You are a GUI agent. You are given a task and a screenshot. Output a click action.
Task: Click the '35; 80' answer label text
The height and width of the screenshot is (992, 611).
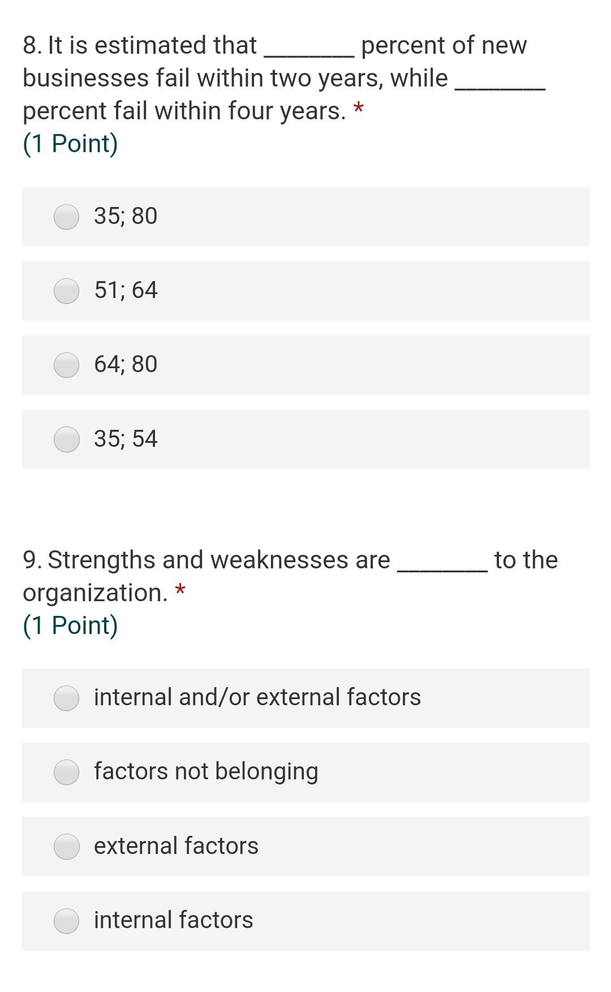pos(126,216)
